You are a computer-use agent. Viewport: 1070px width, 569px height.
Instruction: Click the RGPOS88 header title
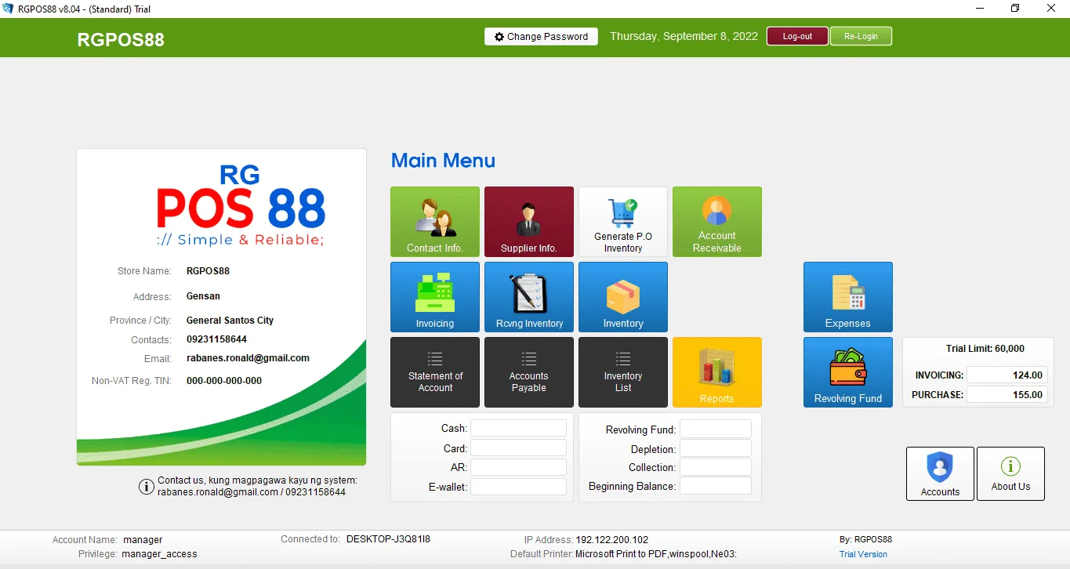coord(121,39)
